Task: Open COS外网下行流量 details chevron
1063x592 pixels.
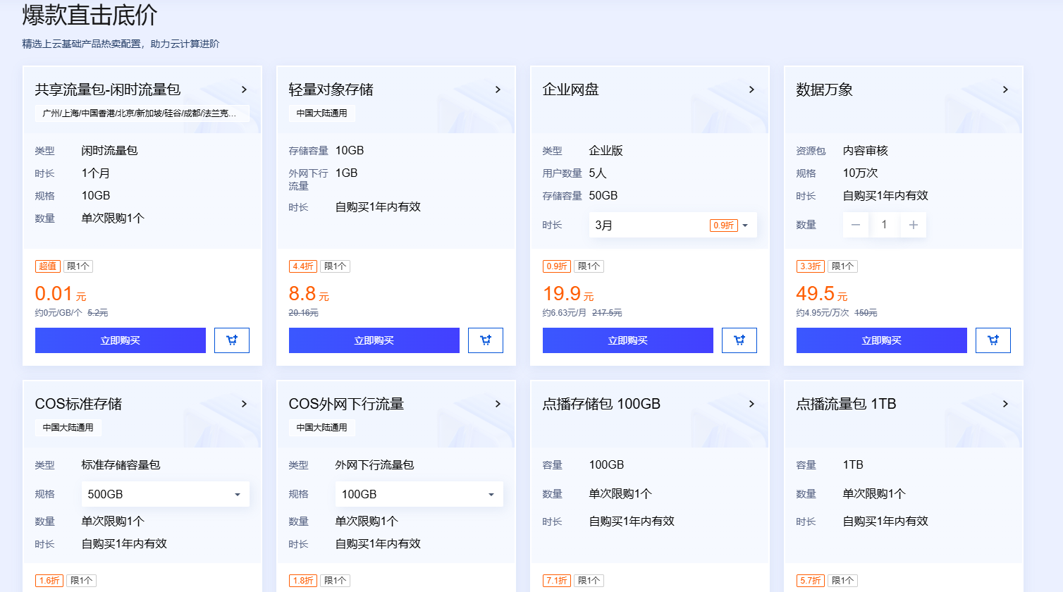Action: (x=498, y=404)
